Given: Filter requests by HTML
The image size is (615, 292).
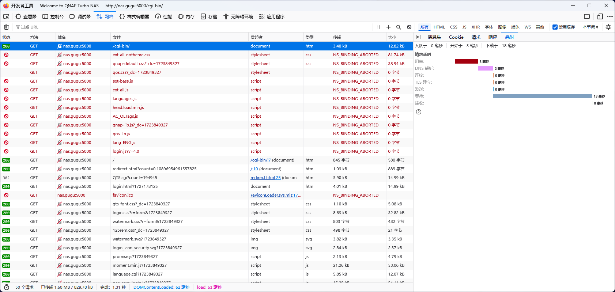Looking at the screenshot, I should [x=439, y=27].
